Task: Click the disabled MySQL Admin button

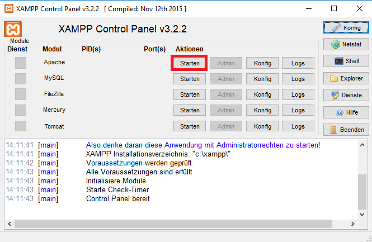Action: pos(226,79)
